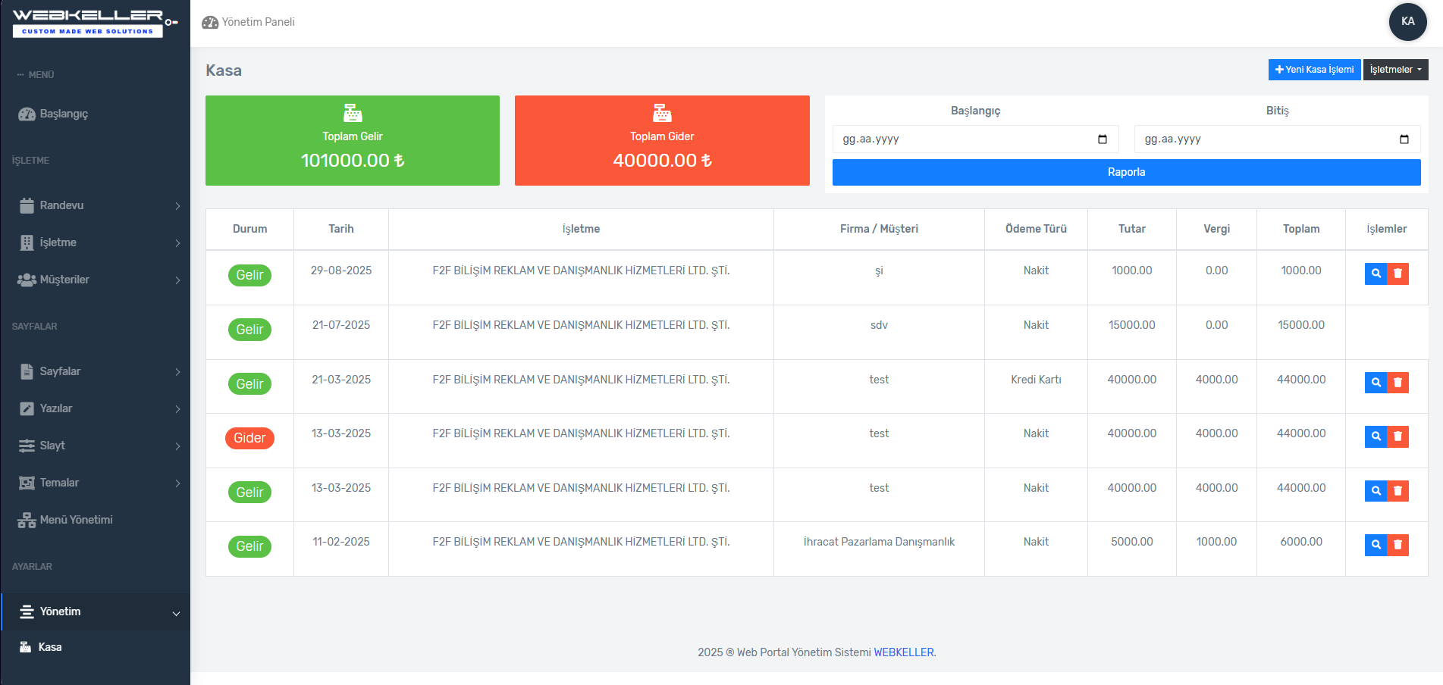Open the magnifier icon for the 11-02-2025 entry
The width and height of the screenshot is (1443, 685).
click(x=1376, y=545)
